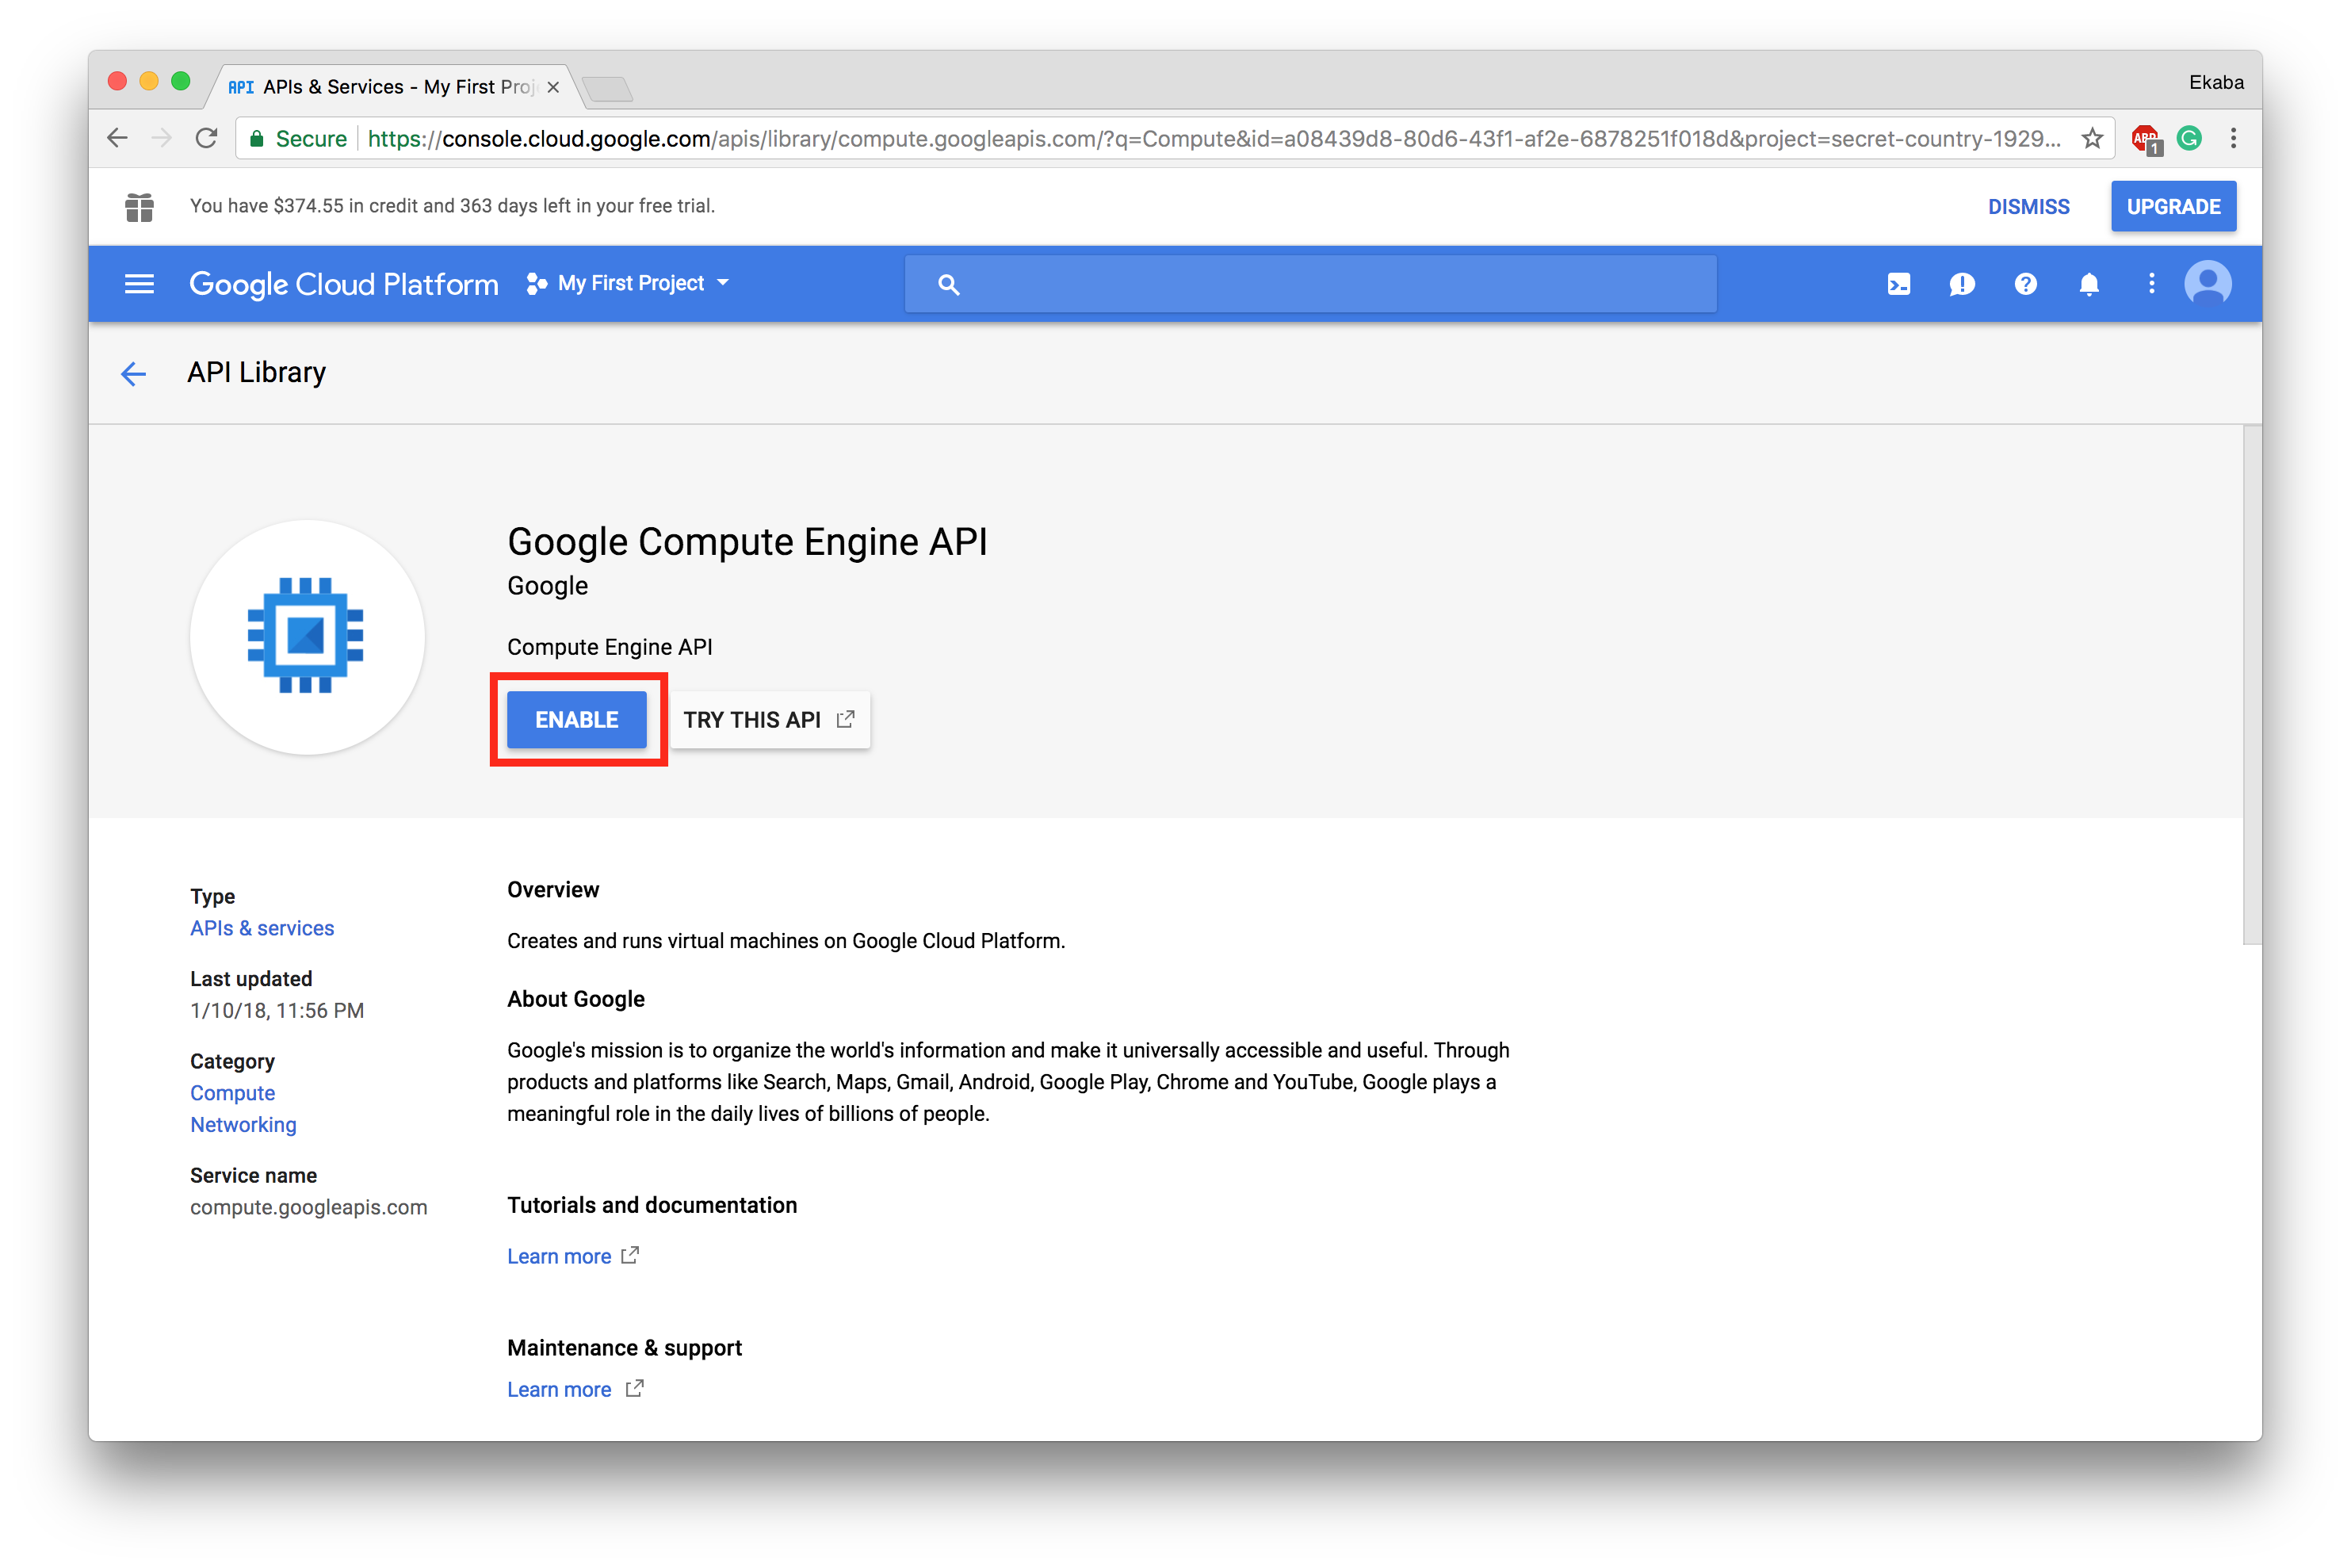Screen dimensions: 2351x1568
Task: Click the search magnifier icon
Action: click(x=948, y=284)
